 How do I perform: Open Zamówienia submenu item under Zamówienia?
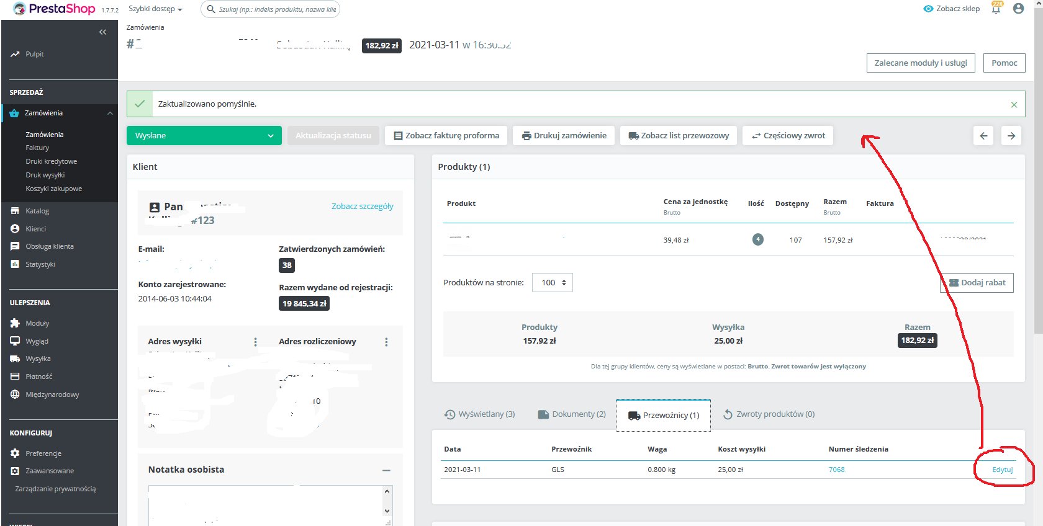(x=45, y=135)
